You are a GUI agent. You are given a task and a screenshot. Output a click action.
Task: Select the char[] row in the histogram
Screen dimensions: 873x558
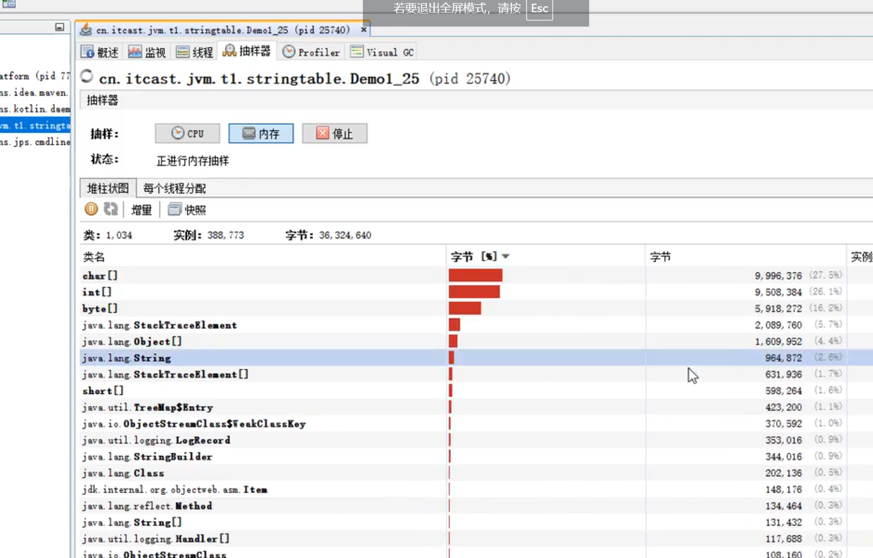click(476, 276)
